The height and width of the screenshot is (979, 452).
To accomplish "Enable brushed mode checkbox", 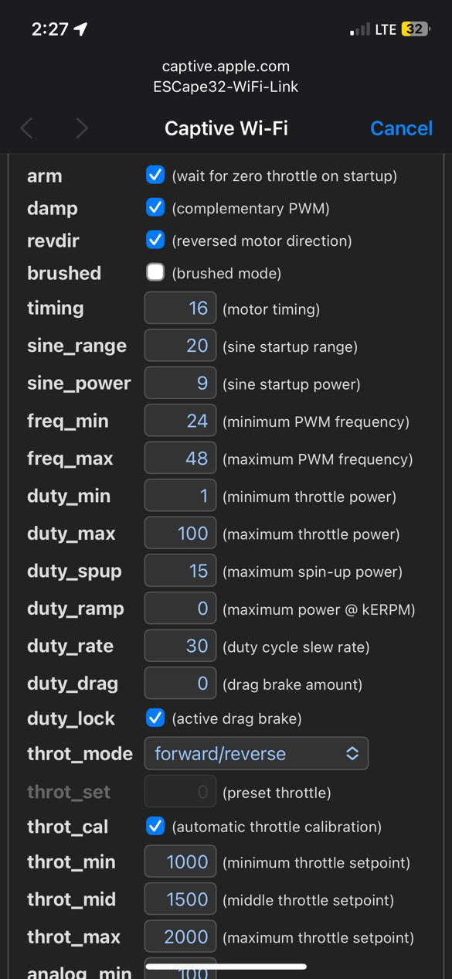I will (155, 272).
